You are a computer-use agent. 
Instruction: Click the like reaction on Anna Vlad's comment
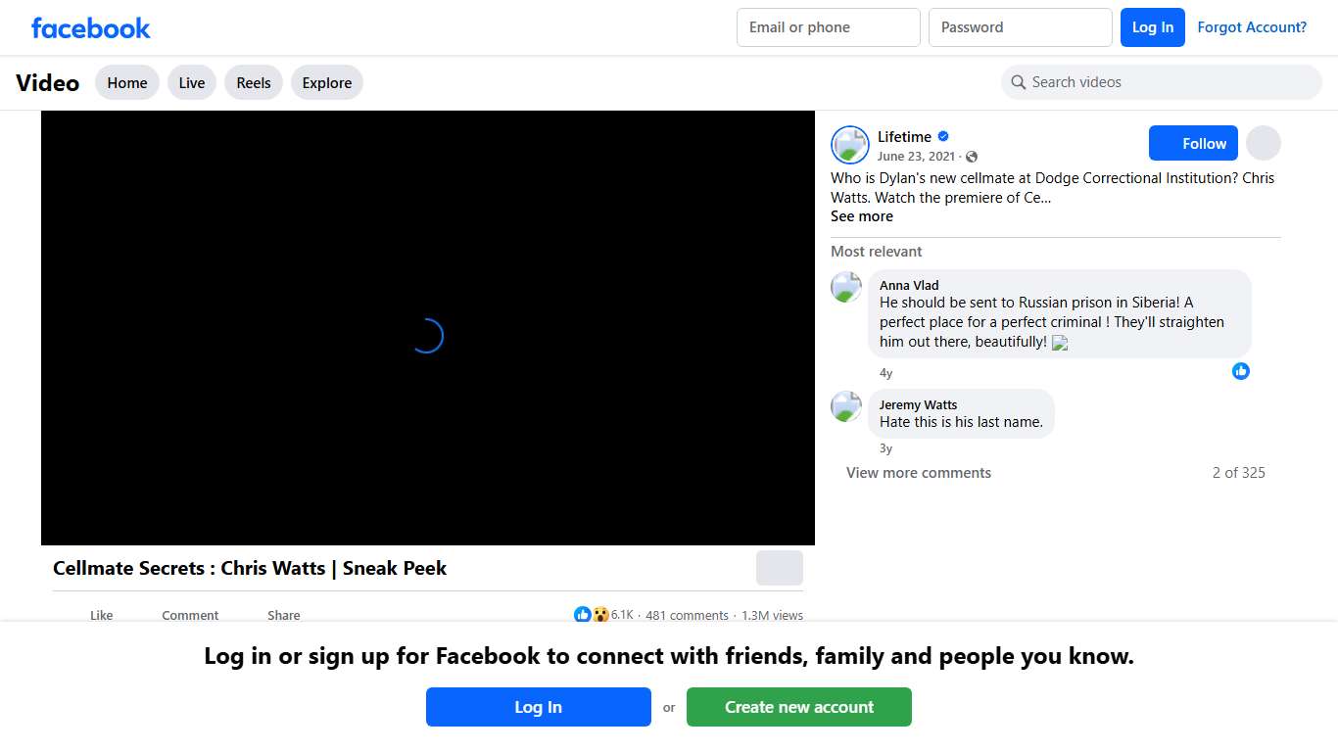click(x=1241, y=371)
